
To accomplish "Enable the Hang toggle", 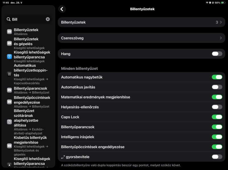I will (x=217, y=54).
